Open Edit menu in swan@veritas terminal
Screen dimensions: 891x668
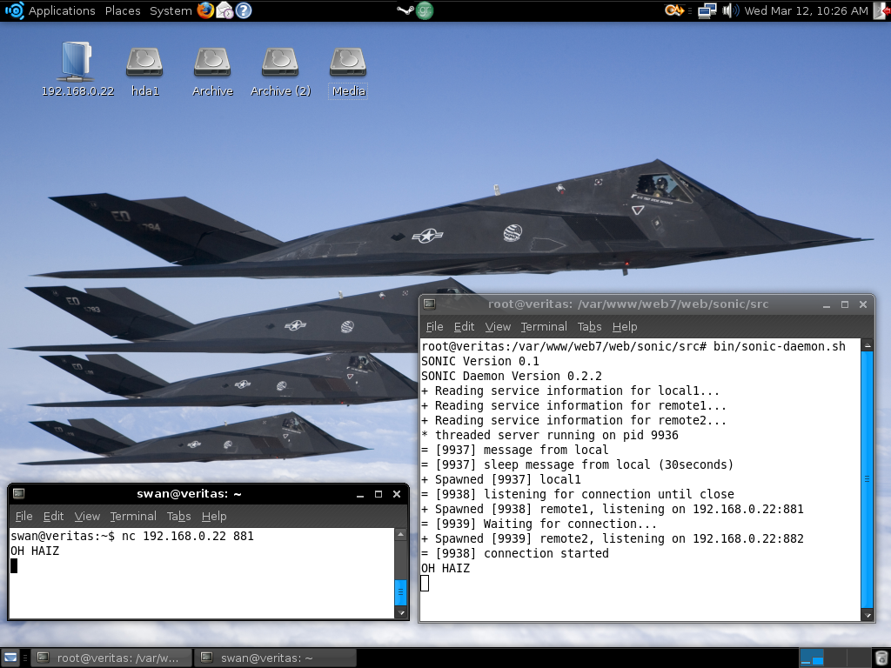click(53, 517)
